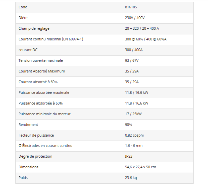
Task: Select "Ø Électrodes en courant continu" label
Action: tap(45, 146)
